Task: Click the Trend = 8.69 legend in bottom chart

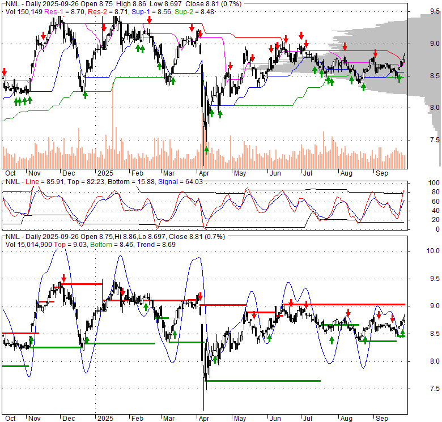Action: point(156,245)
